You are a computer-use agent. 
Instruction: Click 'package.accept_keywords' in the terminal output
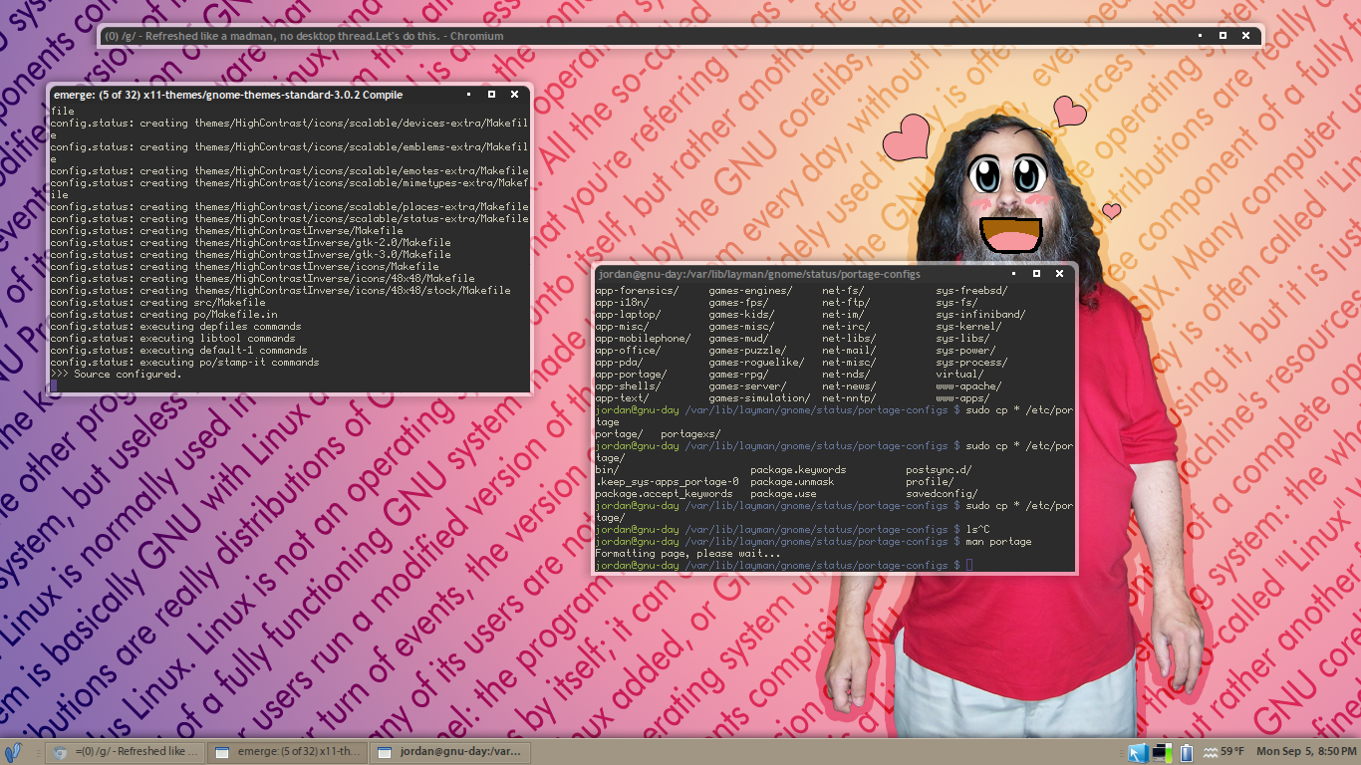tap(664, 494)
